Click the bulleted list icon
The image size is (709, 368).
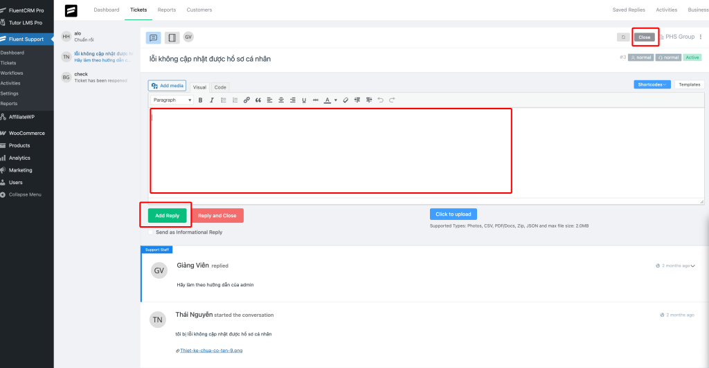tap(223, 100)
